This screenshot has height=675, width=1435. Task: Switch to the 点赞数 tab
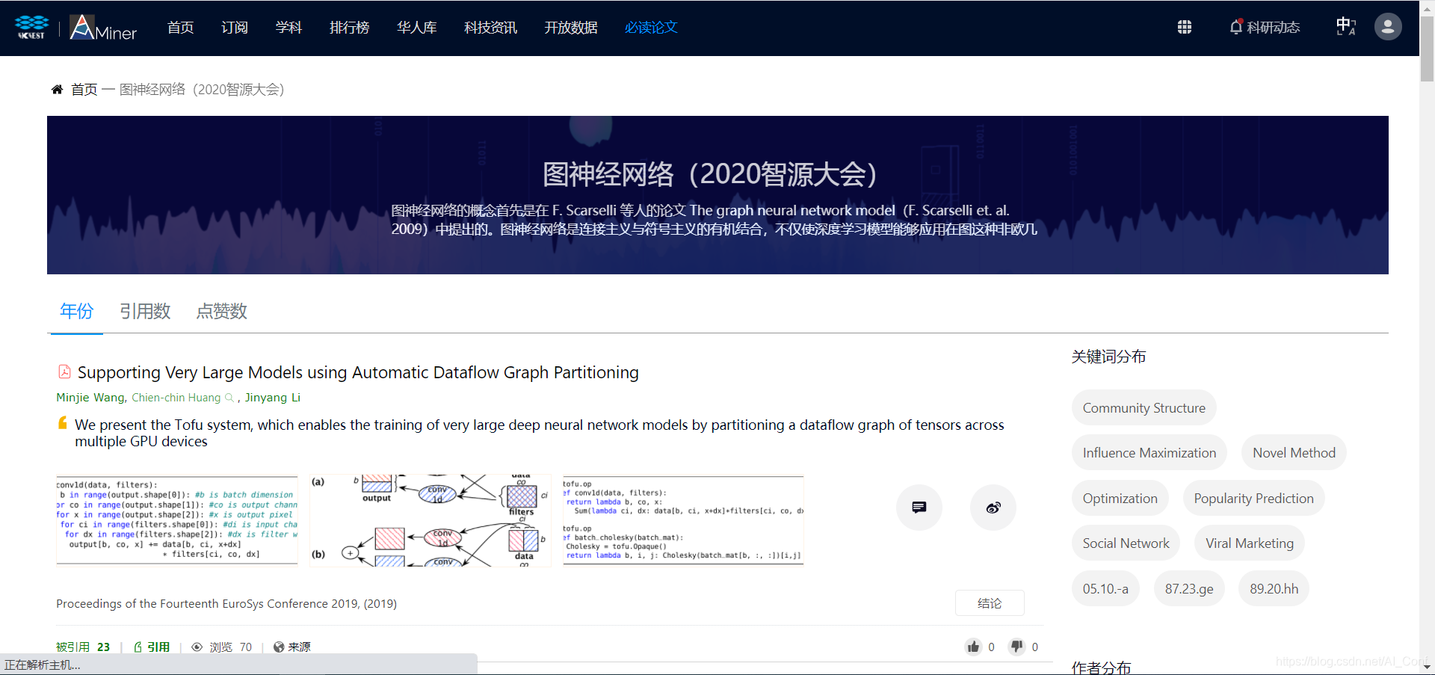pos(221,311)
